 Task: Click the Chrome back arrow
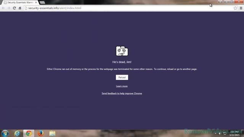pos(3,8)
